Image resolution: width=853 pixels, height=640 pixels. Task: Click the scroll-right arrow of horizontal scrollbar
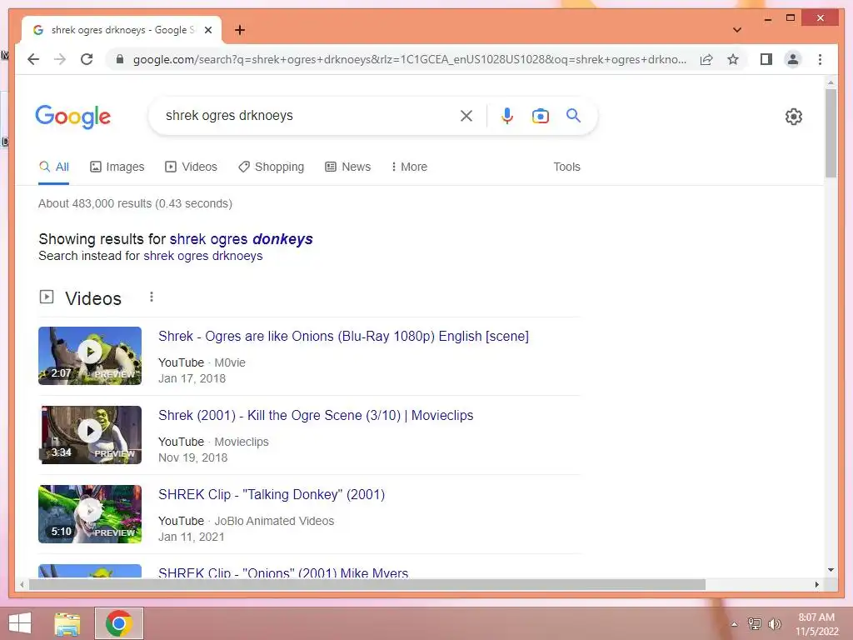pyautogui.click(x=816, y=584)
